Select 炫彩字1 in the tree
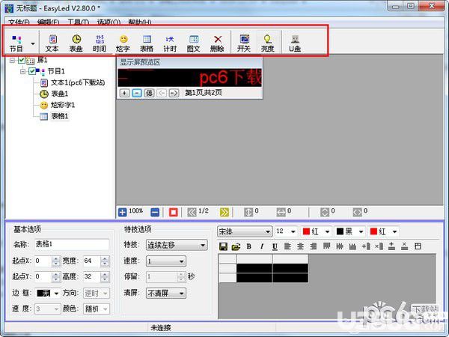 coord(63,105)
